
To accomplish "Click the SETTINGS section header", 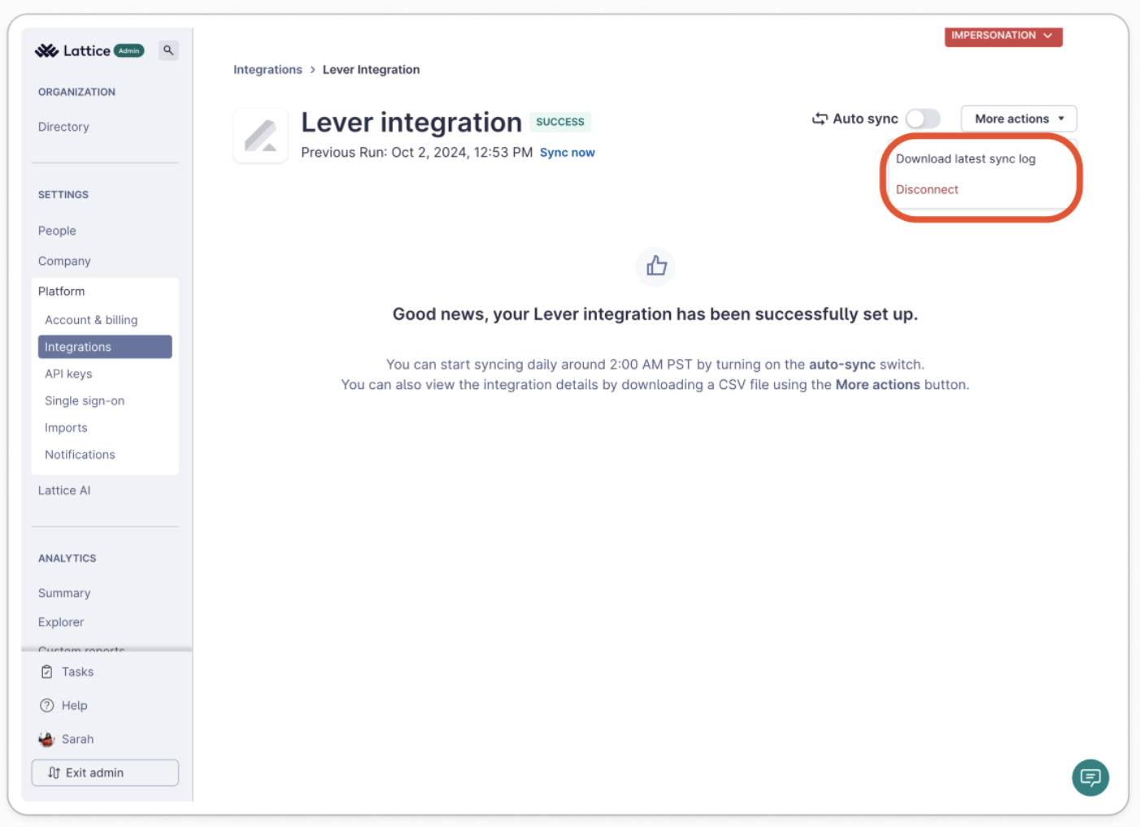I will 63,195.
